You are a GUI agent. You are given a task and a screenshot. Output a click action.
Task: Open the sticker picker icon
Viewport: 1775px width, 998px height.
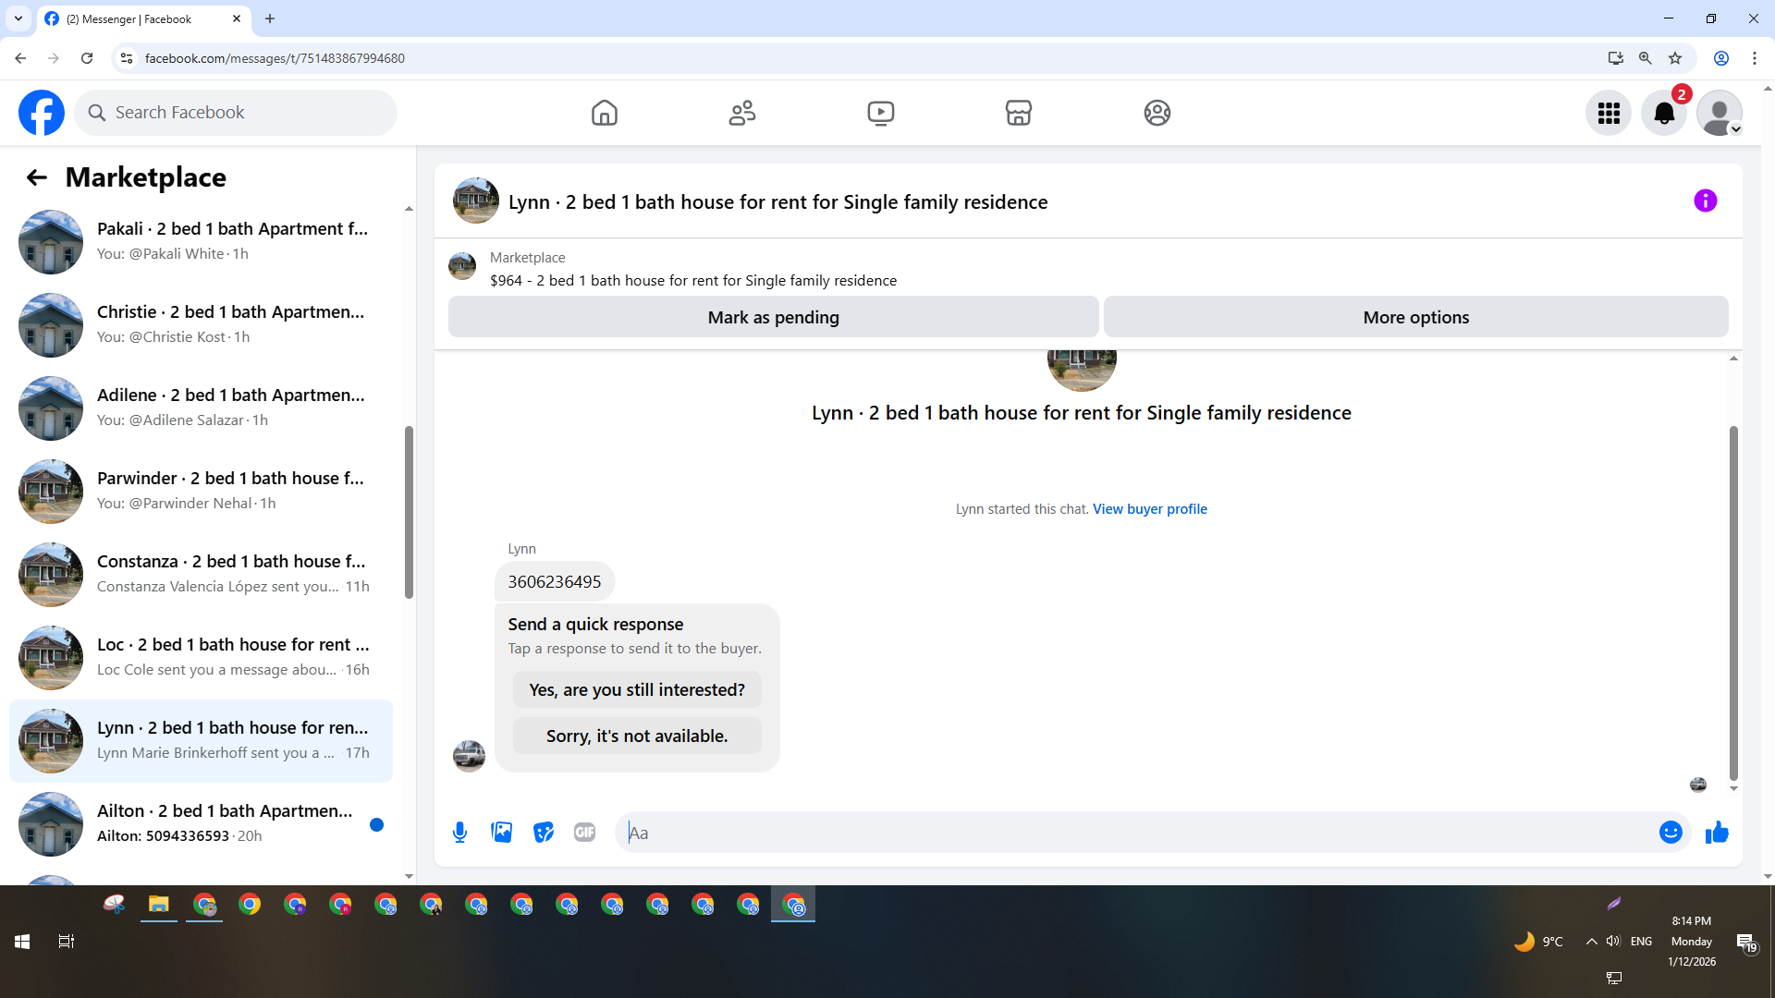tap(544, 833)
